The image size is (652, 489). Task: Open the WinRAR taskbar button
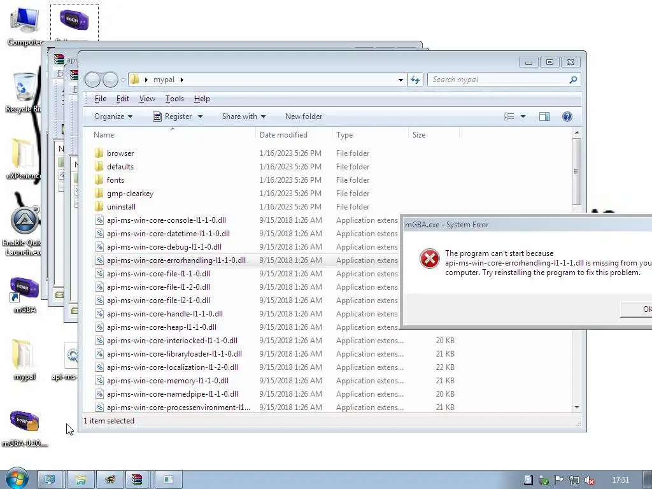coord(137,479)
